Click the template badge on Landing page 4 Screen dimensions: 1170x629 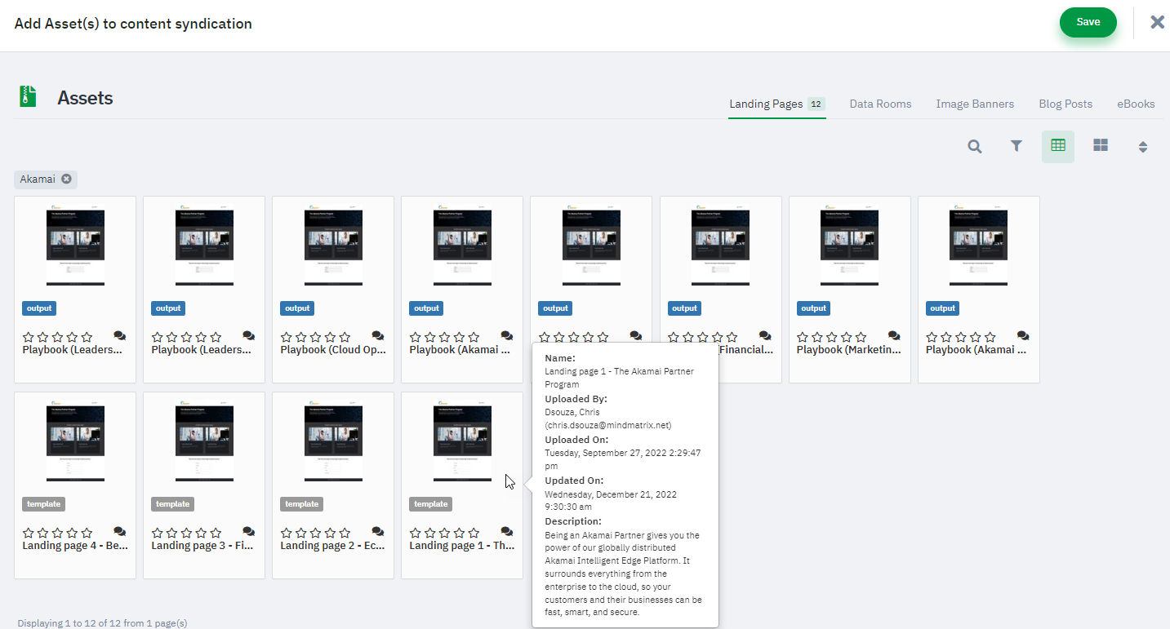click(x=43, y=504)
